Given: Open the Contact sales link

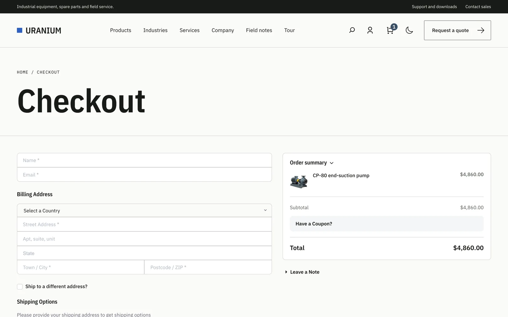Looking at the screenshot, I should point(478,7).
